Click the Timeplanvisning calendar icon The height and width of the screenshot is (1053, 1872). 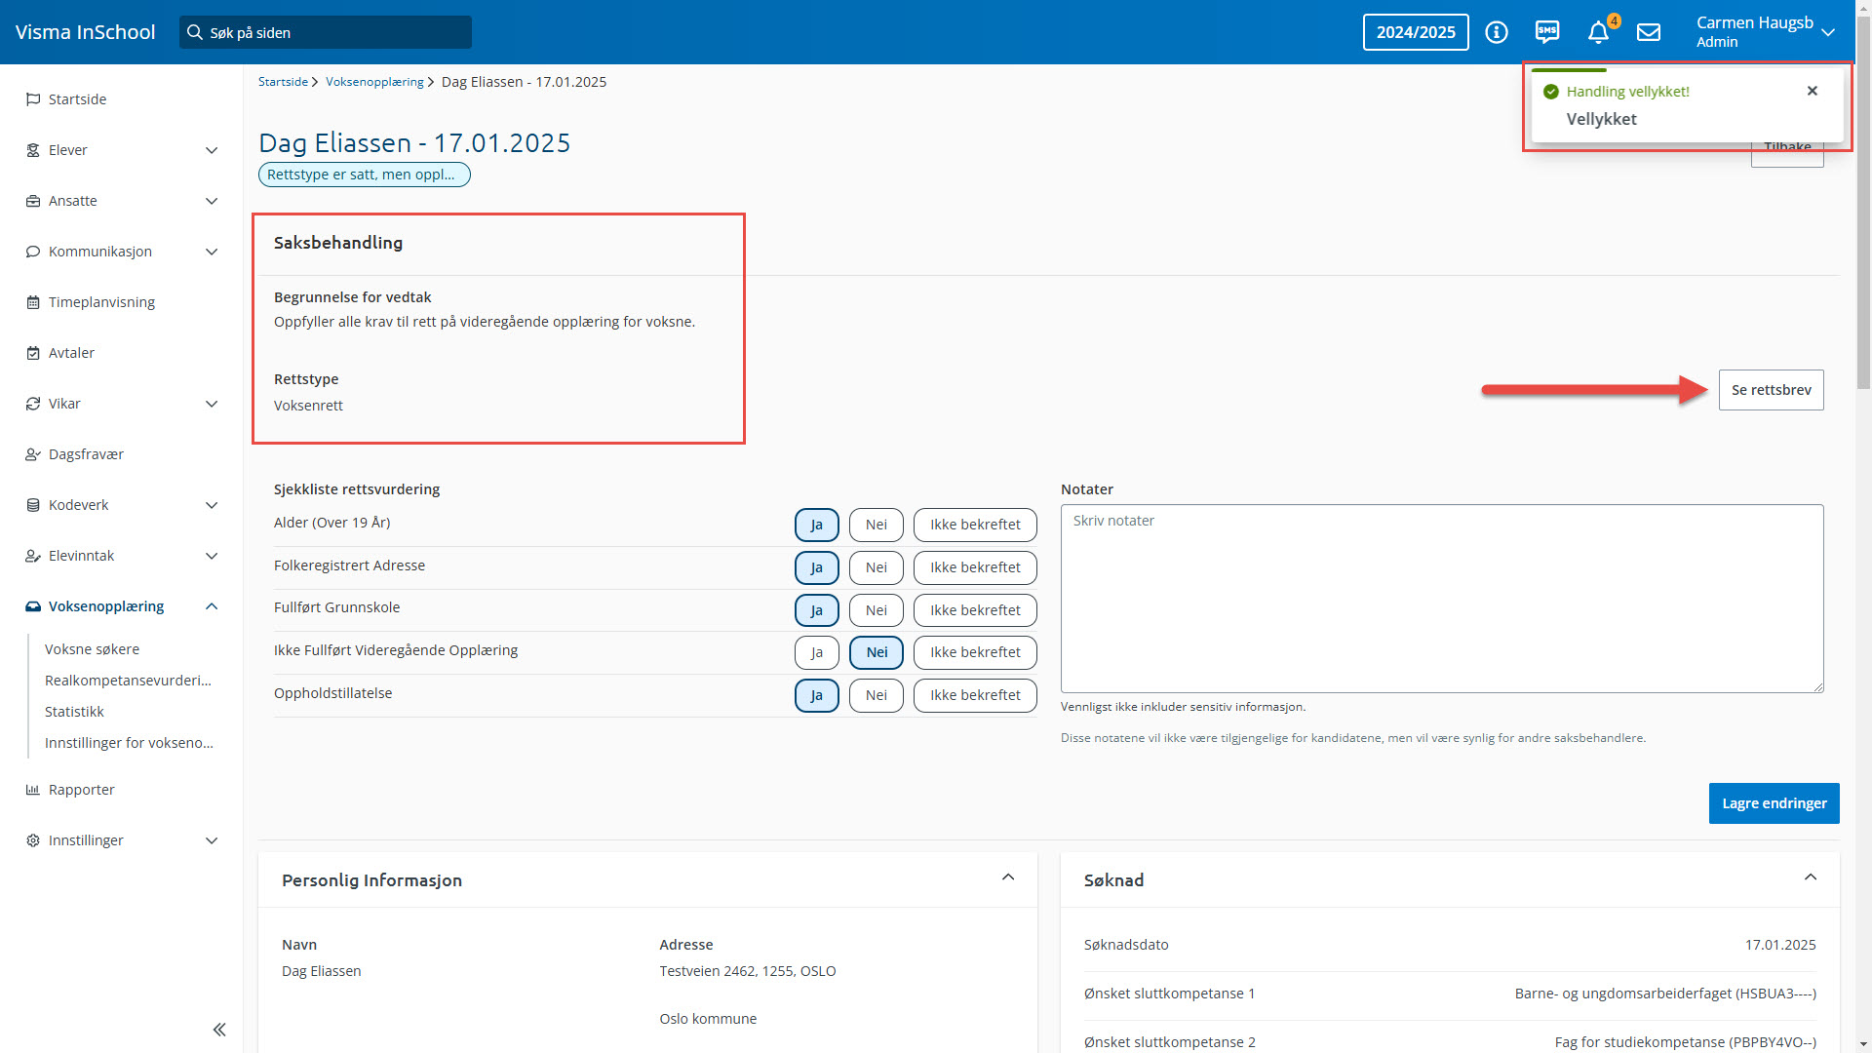coord(33,302)
